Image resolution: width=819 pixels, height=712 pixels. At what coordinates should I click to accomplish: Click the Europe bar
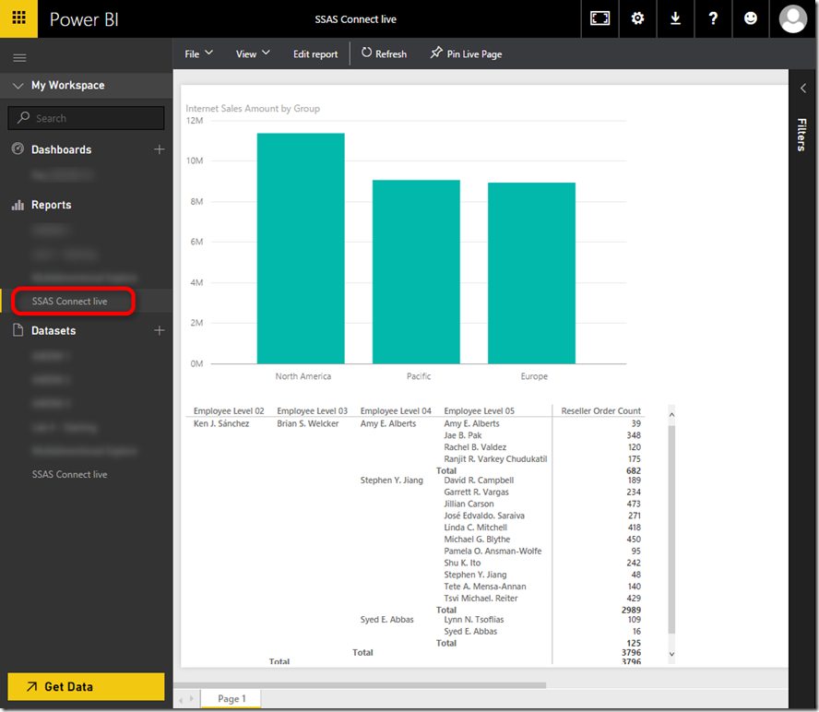pyautogui.click(x=532, y=273)
